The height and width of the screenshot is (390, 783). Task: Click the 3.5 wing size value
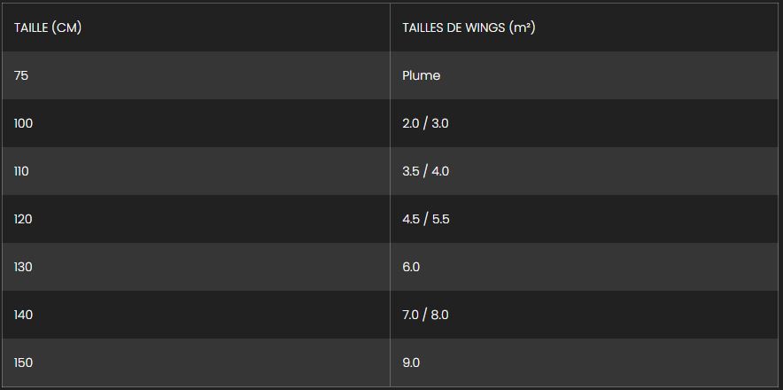pyautogui.click(x=411, y=171)
